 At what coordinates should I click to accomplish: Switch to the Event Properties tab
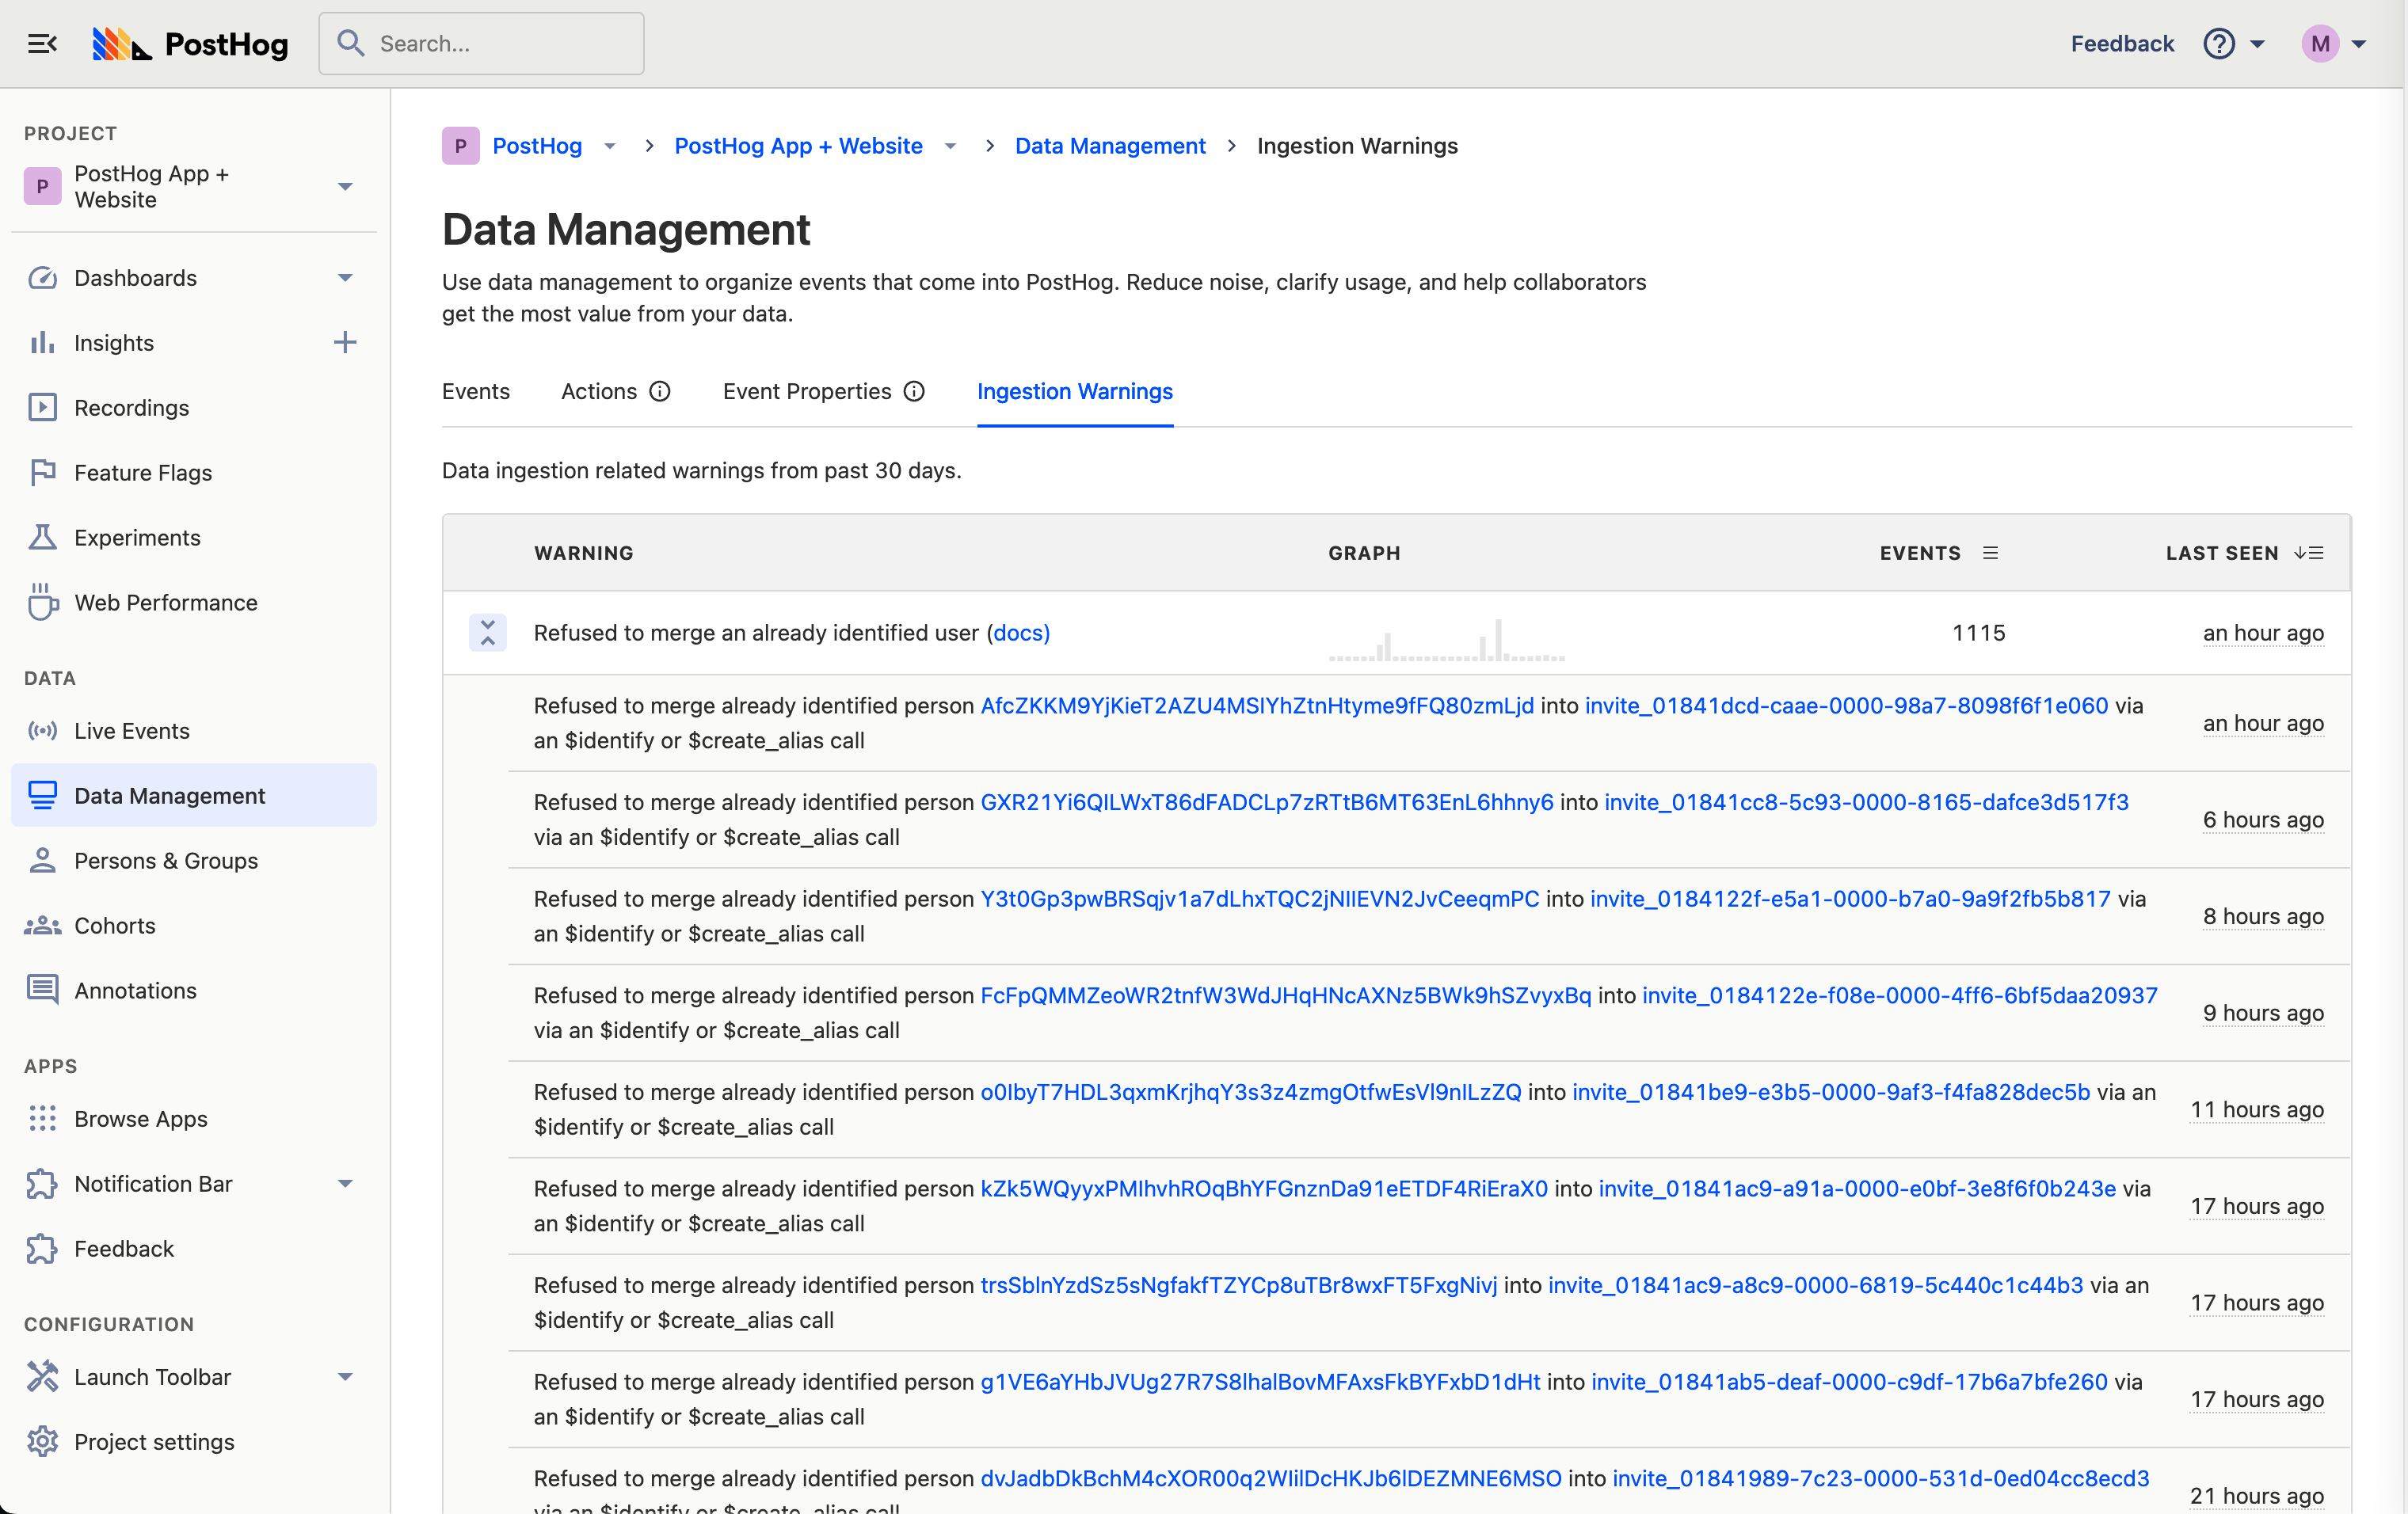coord(806,392)
